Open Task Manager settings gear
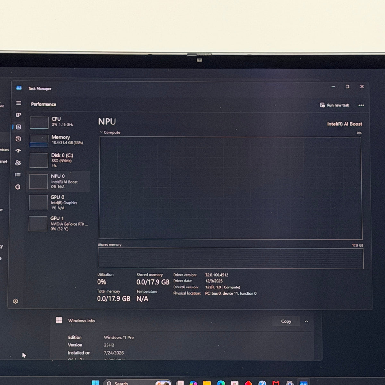This screenshot has height=385, width=385. 15,301
